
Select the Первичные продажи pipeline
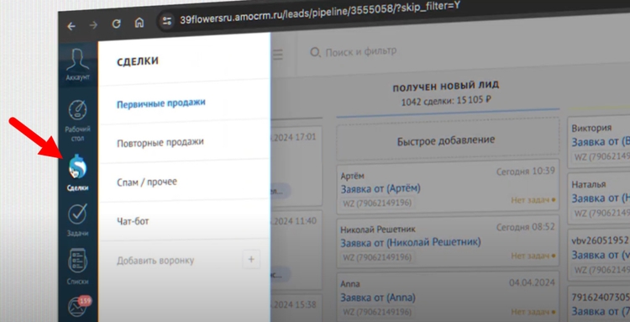161,103
